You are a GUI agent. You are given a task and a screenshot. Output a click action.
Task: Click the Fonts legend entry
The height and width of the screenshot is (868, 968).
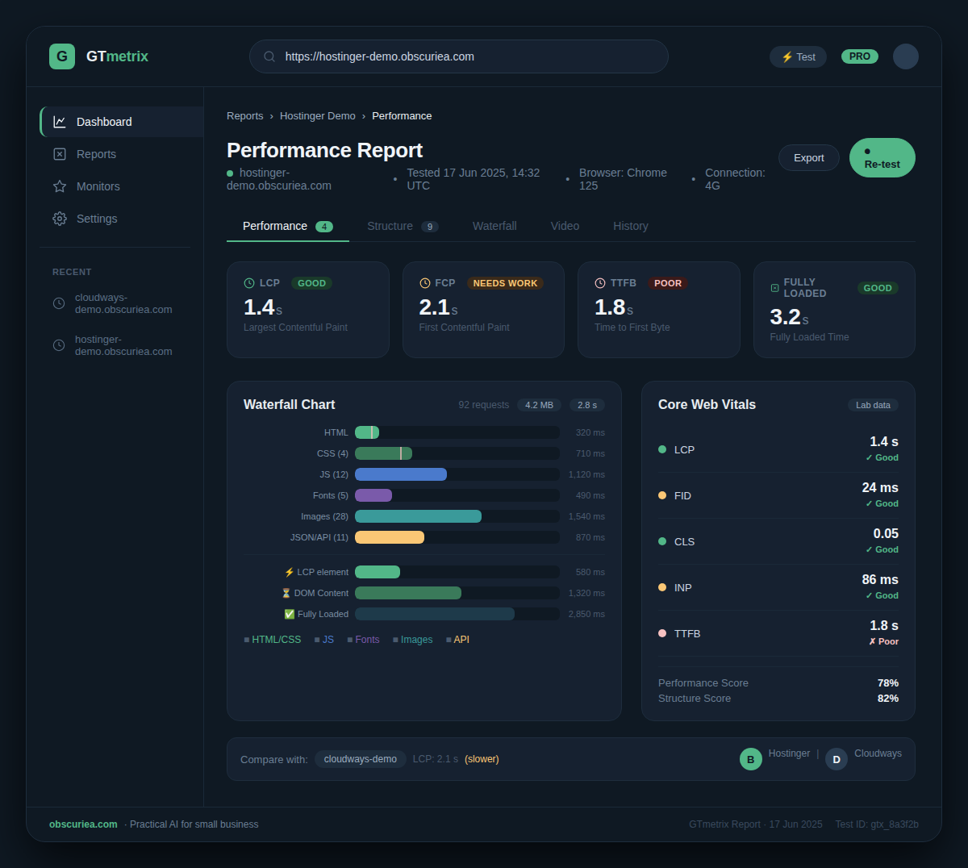coord(363,640)
